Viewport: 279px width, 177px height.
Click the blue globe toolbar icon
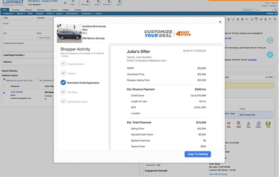(x=242, y=19)
